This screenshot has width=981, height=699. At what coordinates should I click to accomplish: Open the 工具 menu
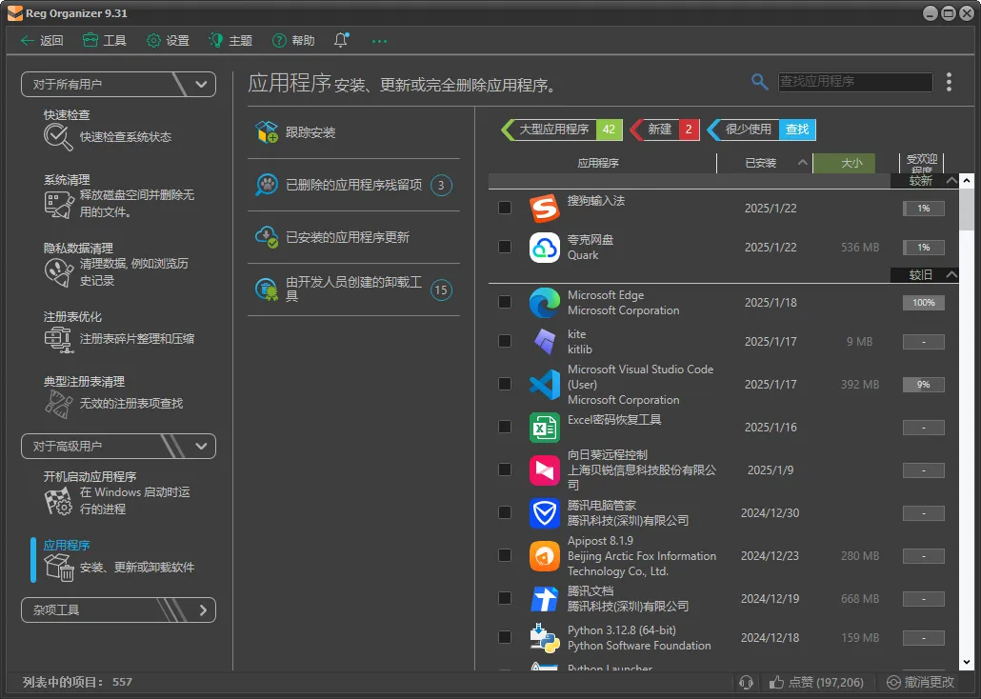point(105,41)
